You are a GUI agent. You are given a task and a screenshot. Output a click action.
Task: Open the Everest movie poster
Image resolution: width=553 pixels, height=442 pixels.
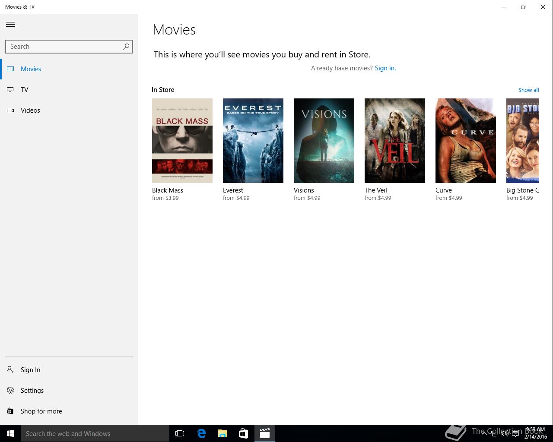click(x=253, y=141)
